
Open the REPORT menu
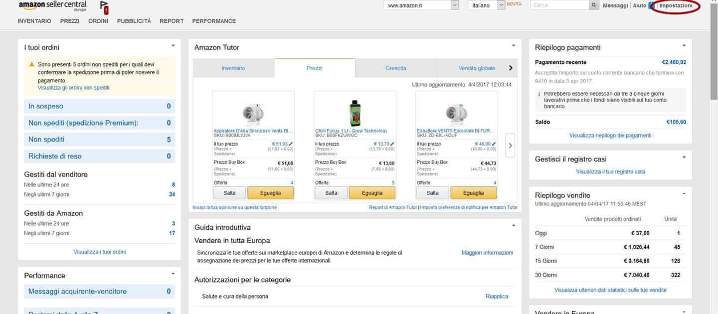pyautogui.click(x=172, y=21)
